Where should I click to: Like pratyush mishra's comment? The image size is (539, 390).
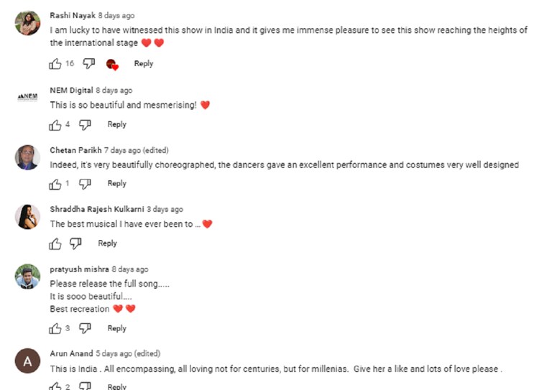(x=55, y=328)
